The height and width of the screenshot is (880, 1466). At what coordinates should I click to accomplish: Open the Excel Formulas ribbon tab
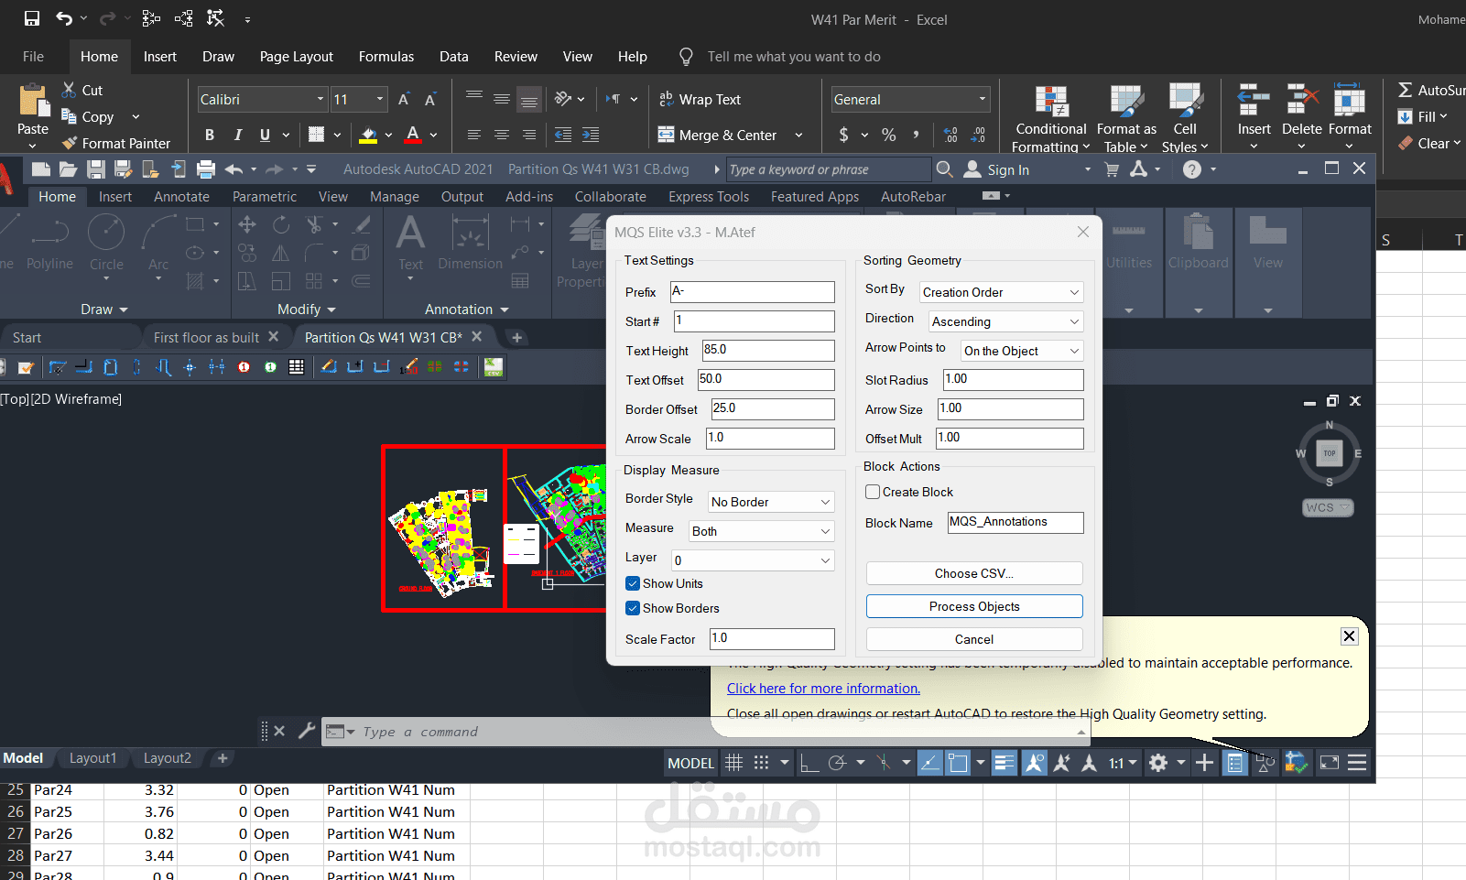(x=386, y=56)
